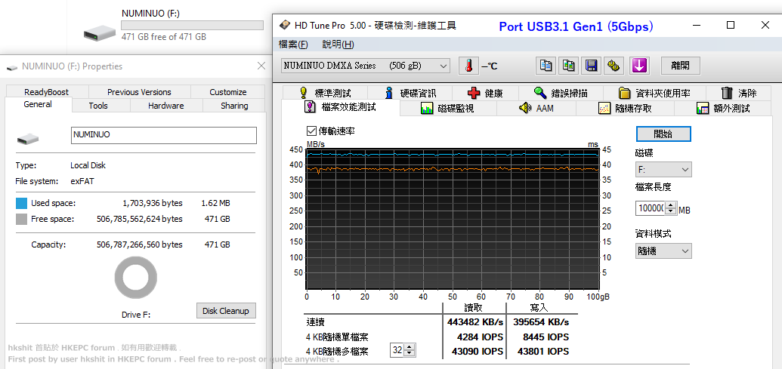The width and height of the screenshot is (782, 369).
Task: Open the 資料模式 隨機 pattern dropdown
Action: click(x=663, y=251)
